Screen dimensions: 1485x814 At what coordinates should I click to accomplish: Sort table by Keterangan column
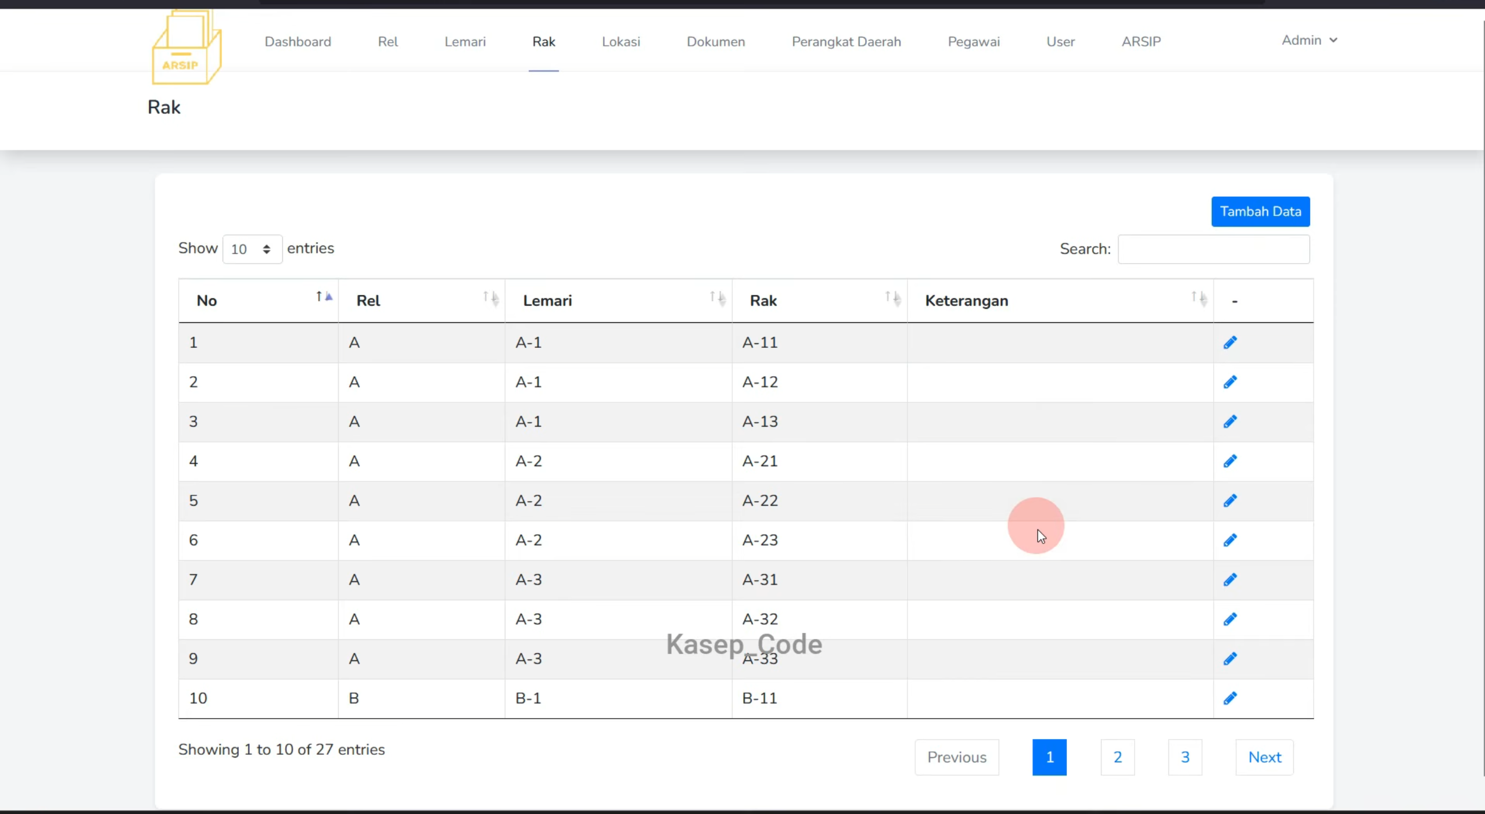click(x=1060, y=301)
